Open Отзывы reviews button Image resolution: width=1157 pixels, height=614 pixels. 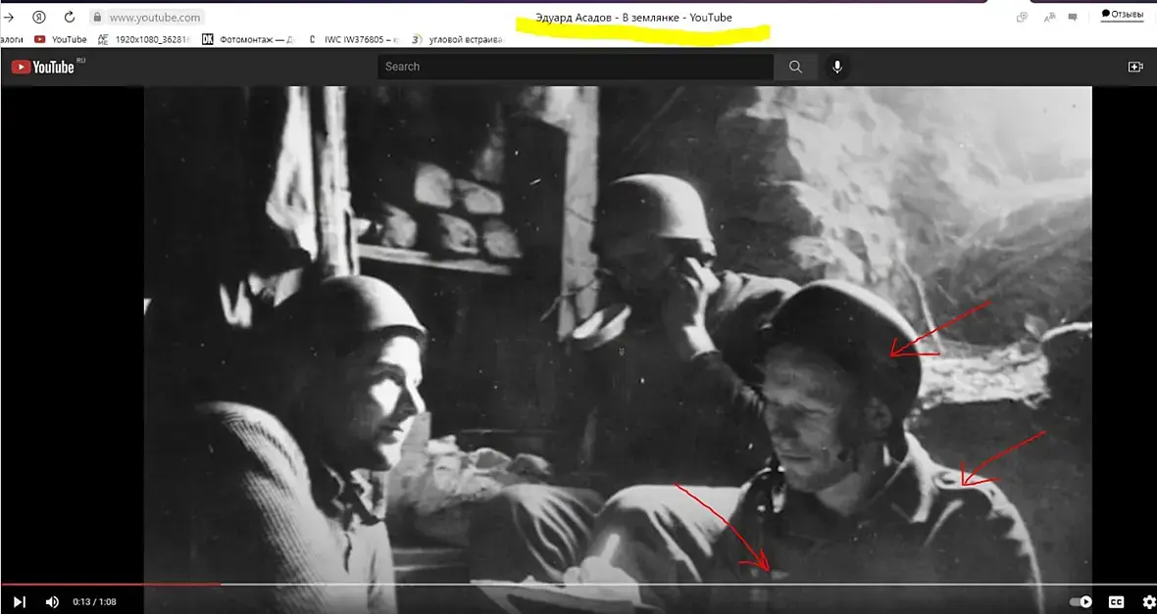(x=1122, y=14)
